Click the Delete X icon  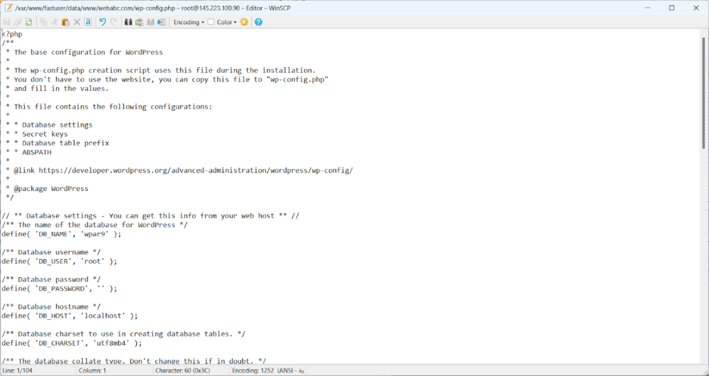[x=77, y=21]
